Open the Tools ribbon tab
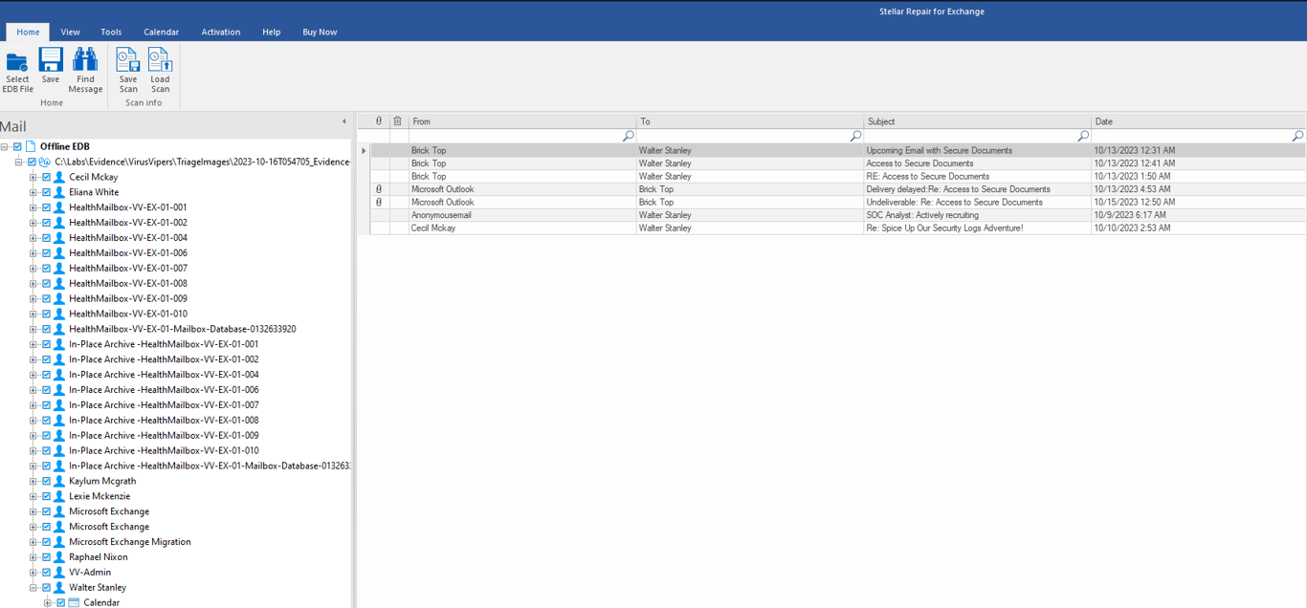1307x608 pixels. pyautogui.click(x=111, y=32)
